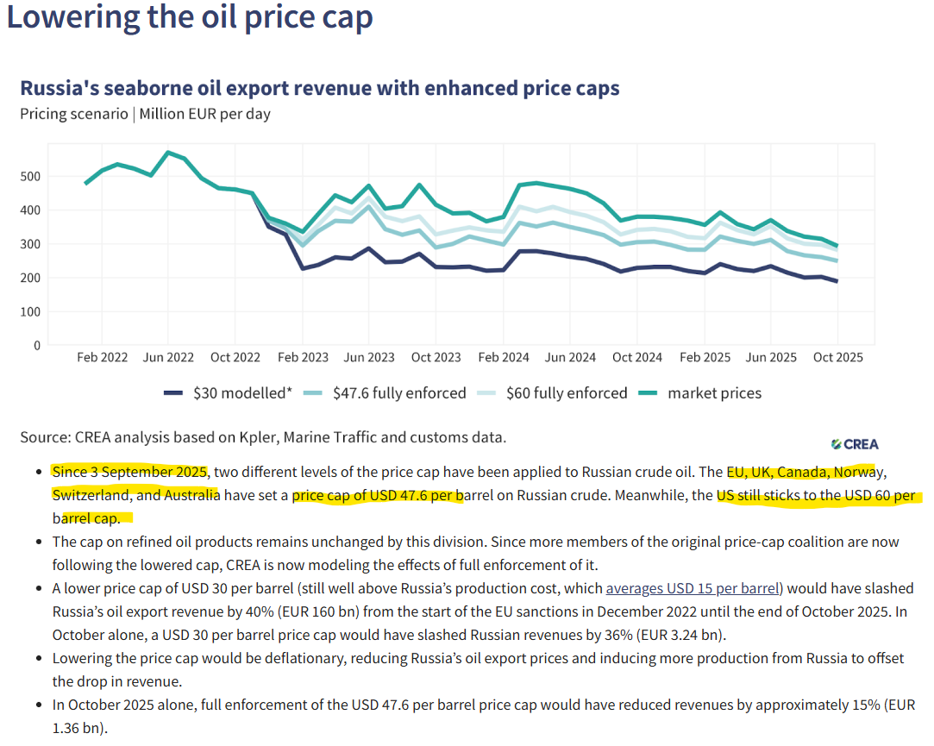The image size is (934, 746).
Task: Toggle the "market prices" legend text
Action: [715, 393]
